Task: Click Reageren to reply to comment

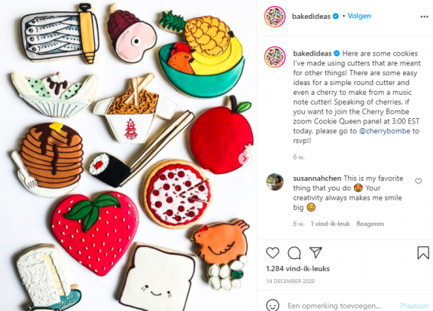Action: [x=370, y=224]
